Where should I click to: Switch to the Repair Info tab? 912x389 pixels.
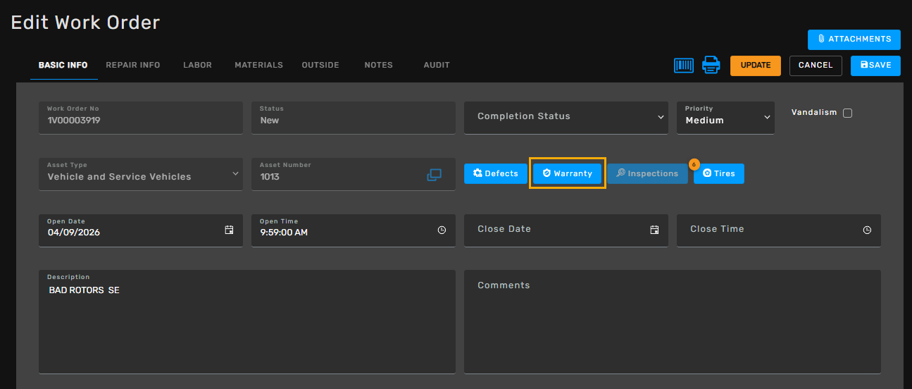133,65
